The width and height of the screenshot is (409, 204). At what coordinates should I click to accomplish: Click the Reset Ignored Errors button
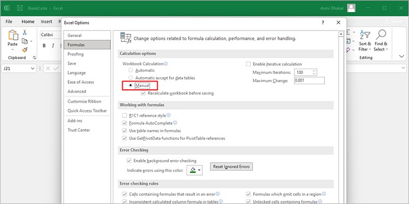(231, 166)
